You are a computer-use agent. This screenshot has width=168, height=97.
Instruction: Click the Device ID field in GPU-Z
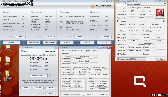131,24
